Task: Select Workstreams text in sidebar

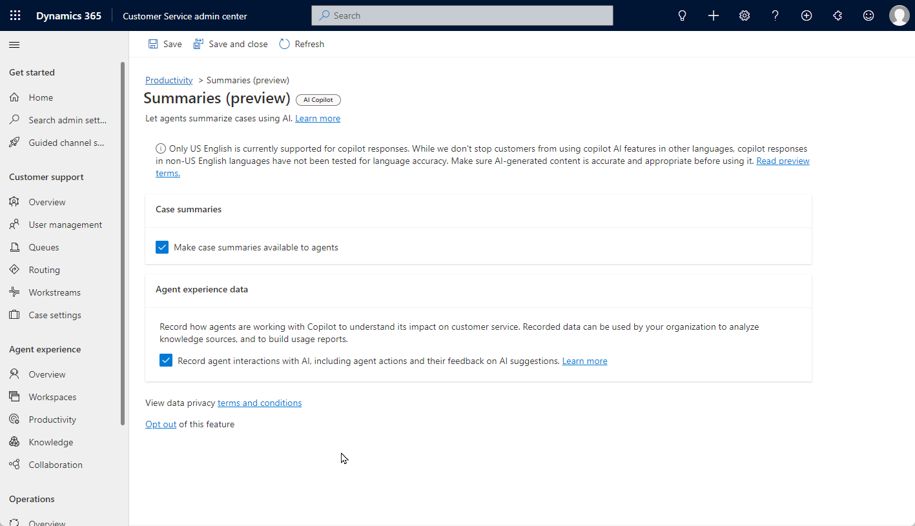Action: point(55,292)
